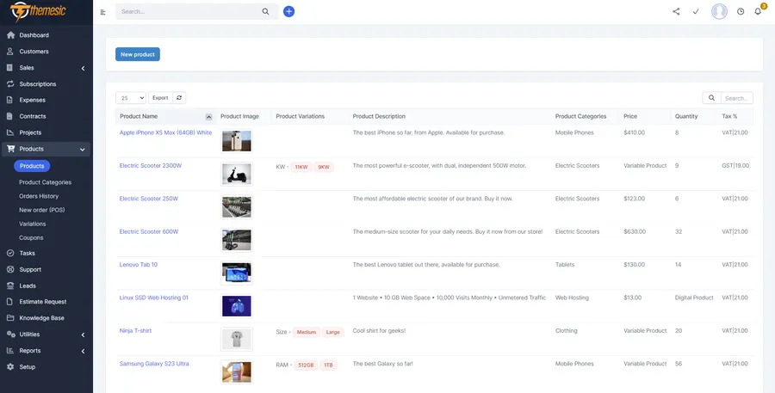The image size is (775, 393).
Task: Toggle Product Name column sort arrow
Action: point(208,117)
